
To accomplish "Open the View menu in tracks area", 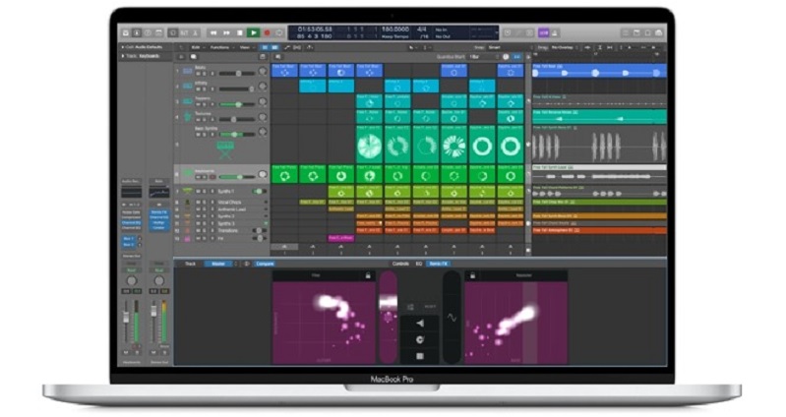I will [246, 47].
